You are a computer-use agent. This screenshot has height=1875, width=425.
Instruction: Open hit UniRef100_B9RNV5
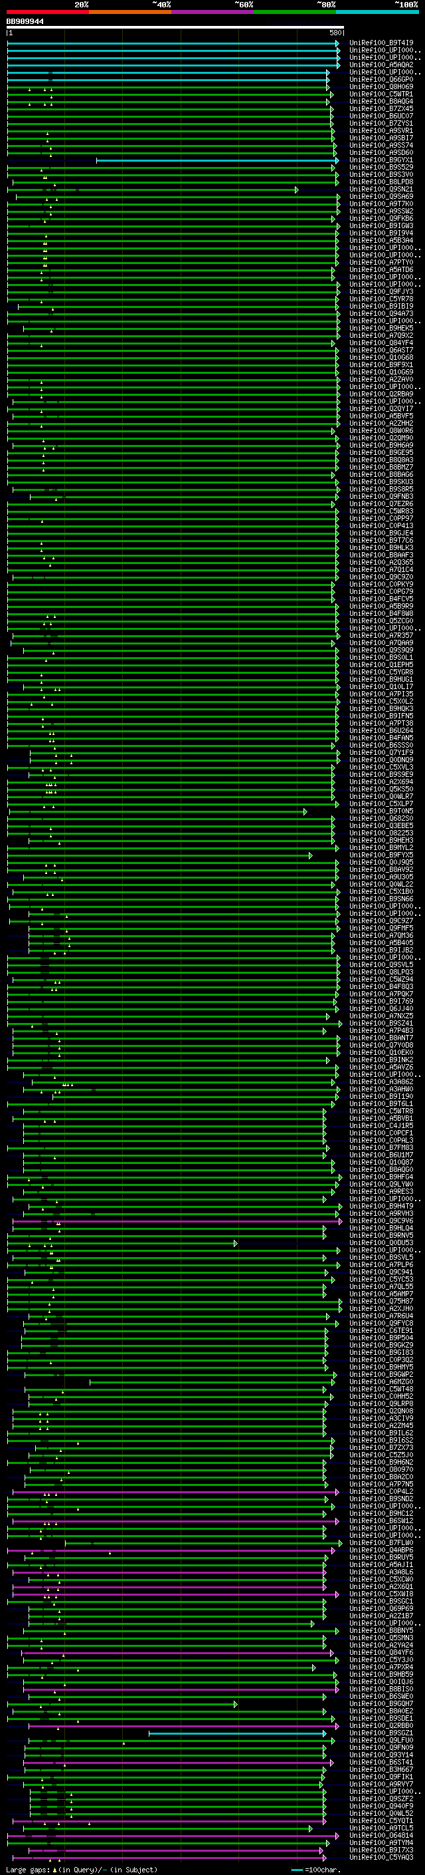point(381,1235)
